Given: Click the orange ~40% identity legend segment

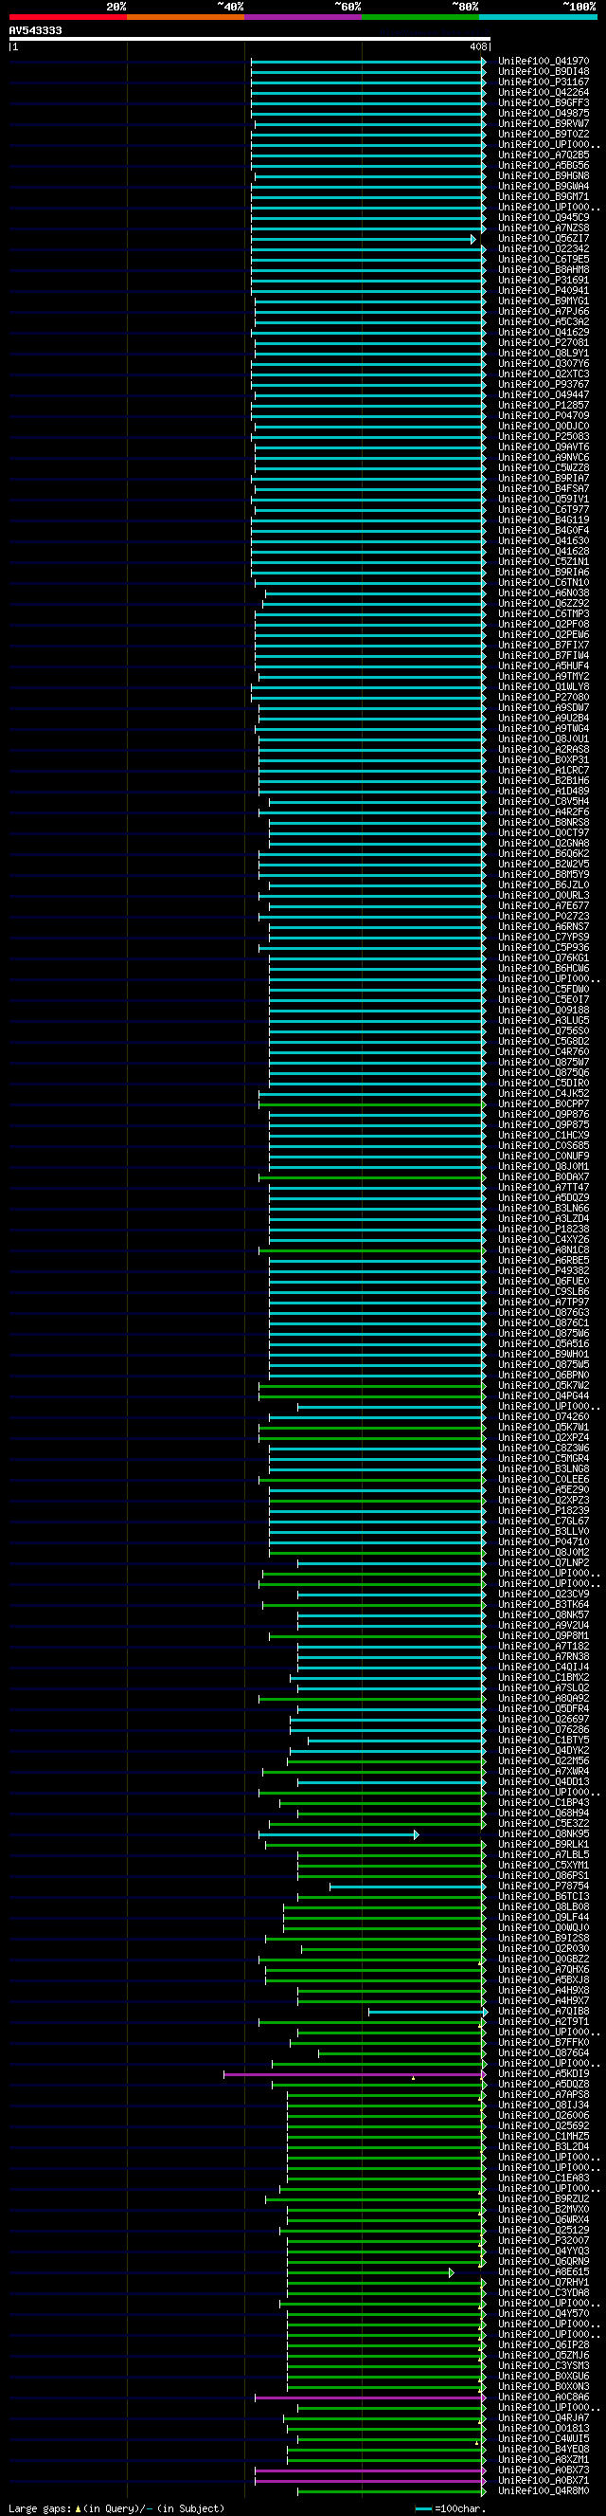Looking at the screenshot, I should click(x=186, y=17).
